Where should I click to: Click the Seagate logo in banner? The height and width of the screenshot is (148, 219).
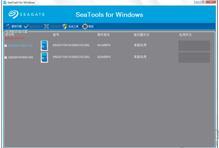[x=27, y=14]
